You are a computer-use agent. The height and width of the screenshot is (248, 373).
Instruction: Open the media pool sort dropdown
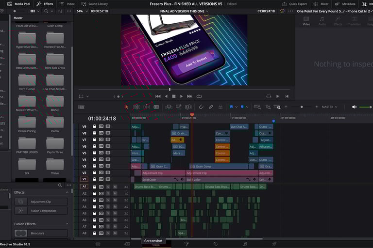coord(60,11)
